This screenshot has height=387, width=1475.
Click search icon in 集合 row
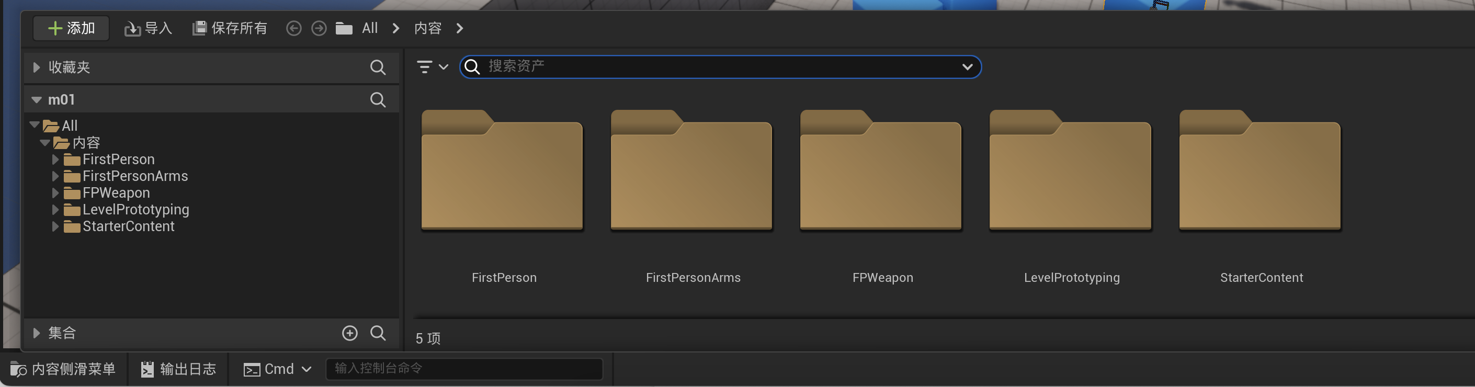[x=377, y=333]
